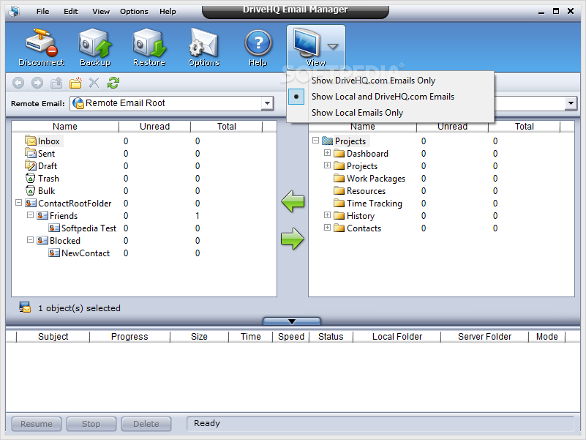Go up one folder level

click(x=56, y=83)
